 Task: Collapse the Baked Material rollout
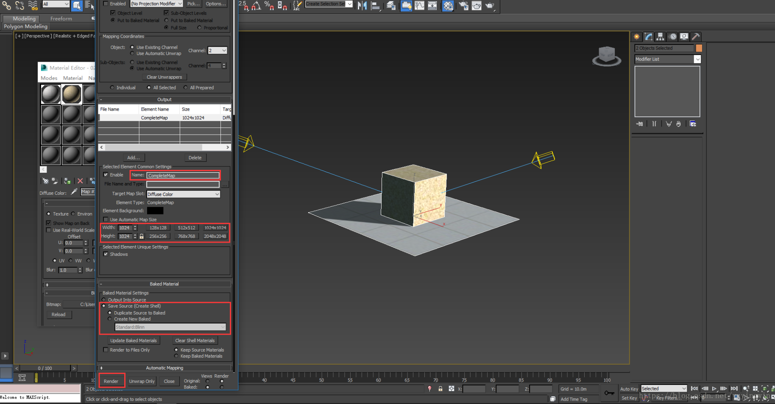[x=164, y=284]
